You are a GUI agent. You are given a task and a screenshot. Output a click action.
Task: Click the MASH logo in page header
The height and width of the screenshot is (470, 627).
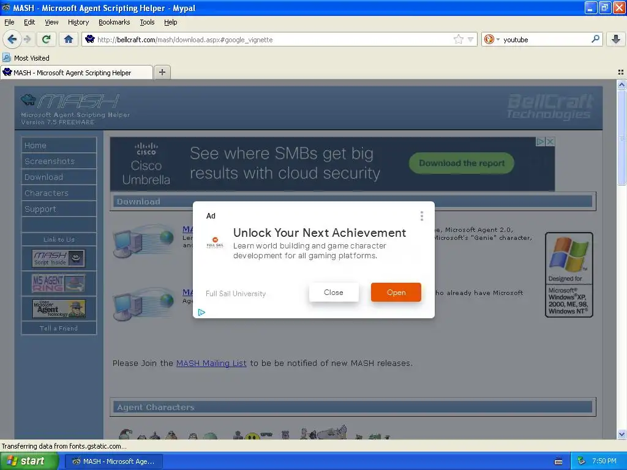pyautogui.click(x=70, y=101)
